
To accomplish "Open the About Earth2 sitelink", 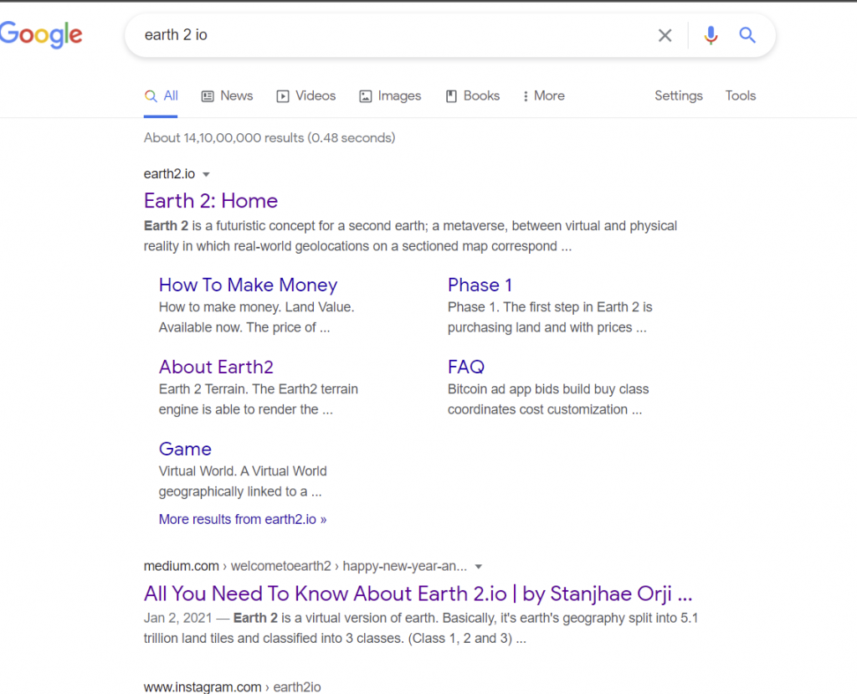I will point(216,367).
